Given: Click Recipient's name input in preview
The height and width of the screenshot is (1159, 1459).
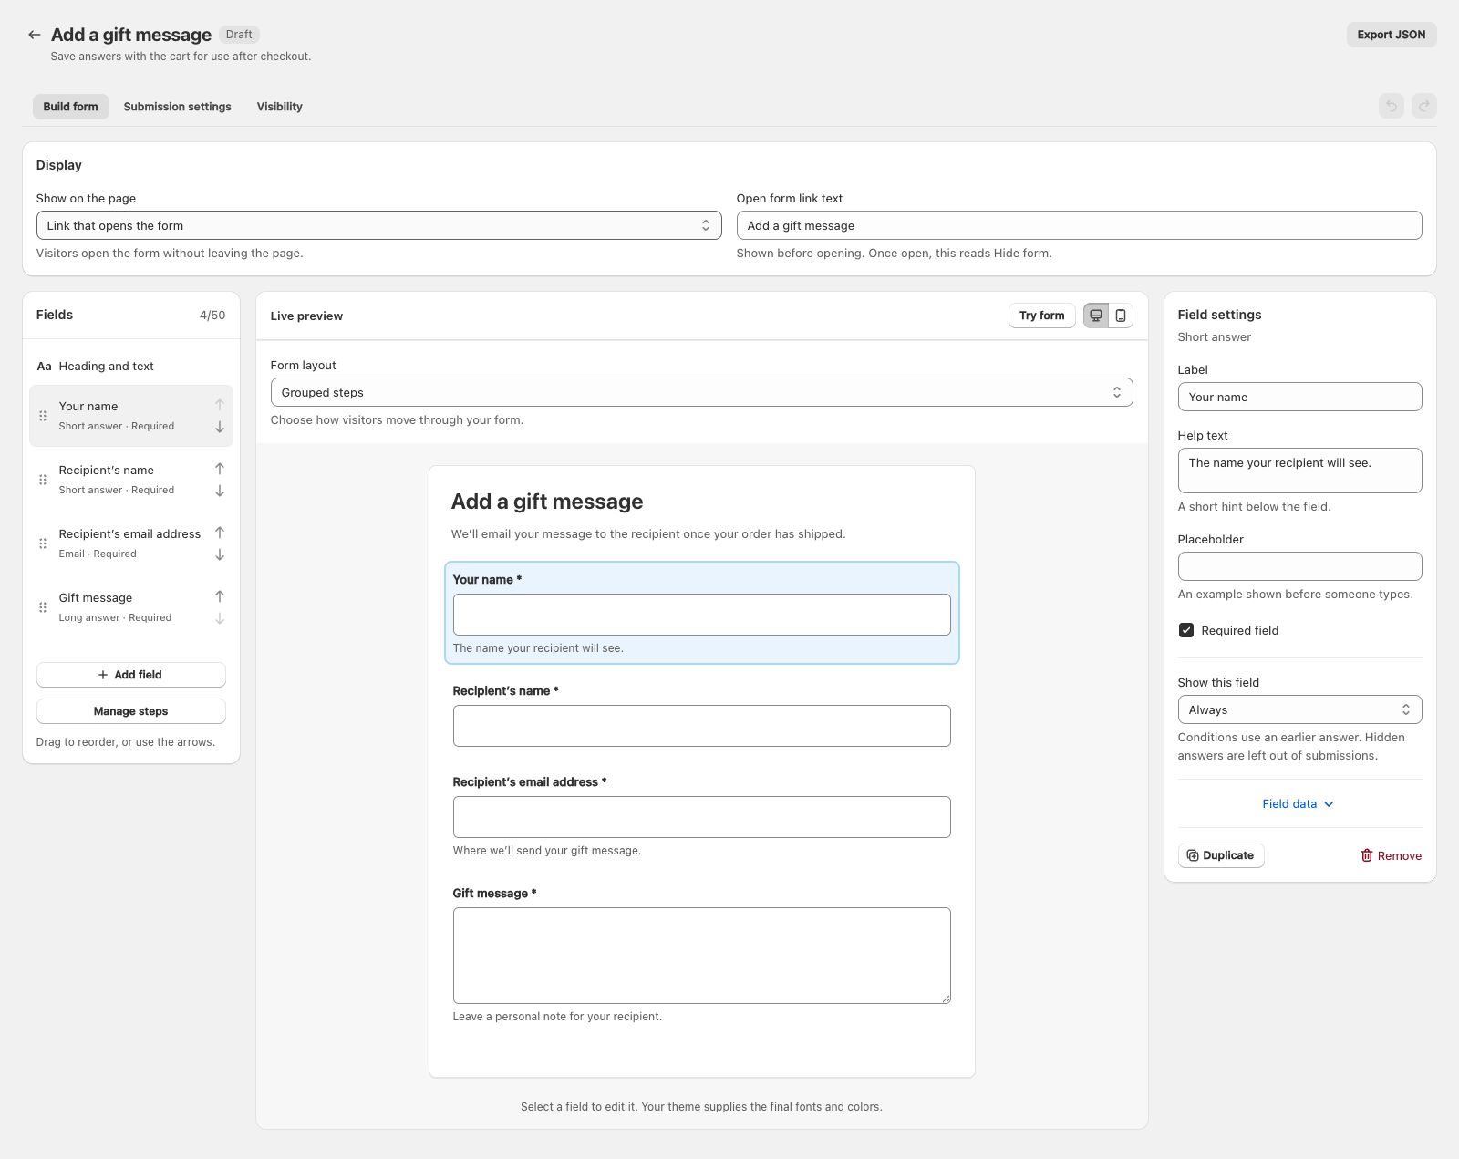Looking at the screenshot, I should pyautogui.click(x=701, y=726).
